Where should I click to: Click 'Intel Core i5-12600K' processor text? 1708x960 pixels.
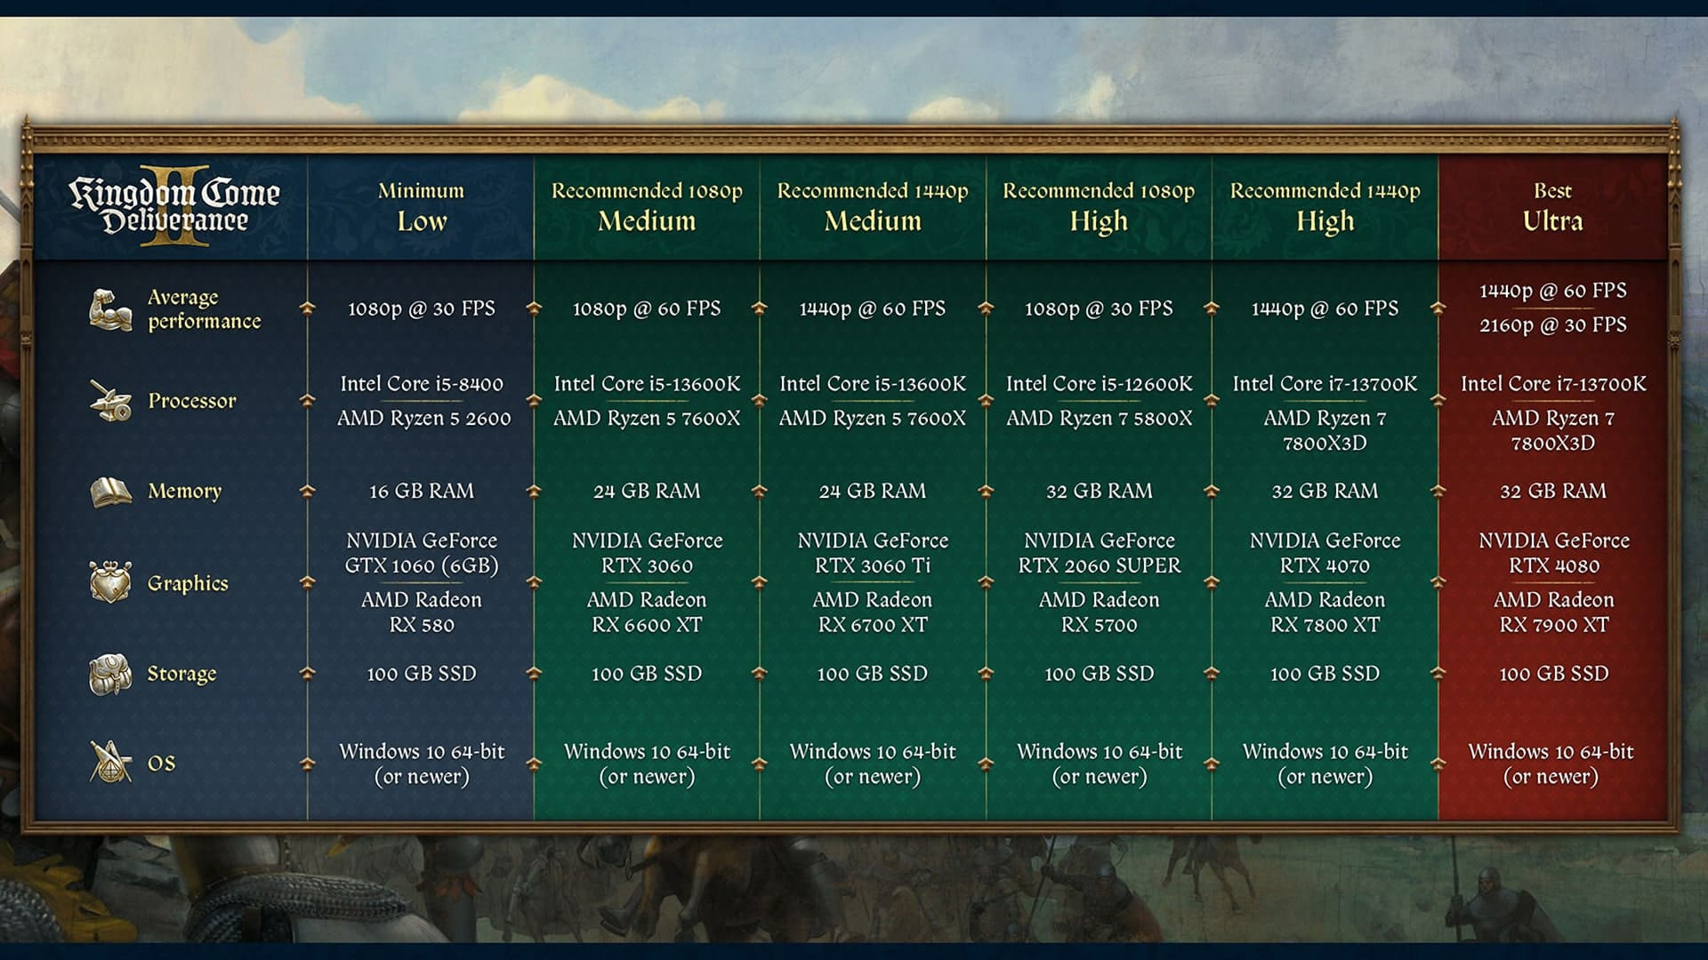[1099, 384]
